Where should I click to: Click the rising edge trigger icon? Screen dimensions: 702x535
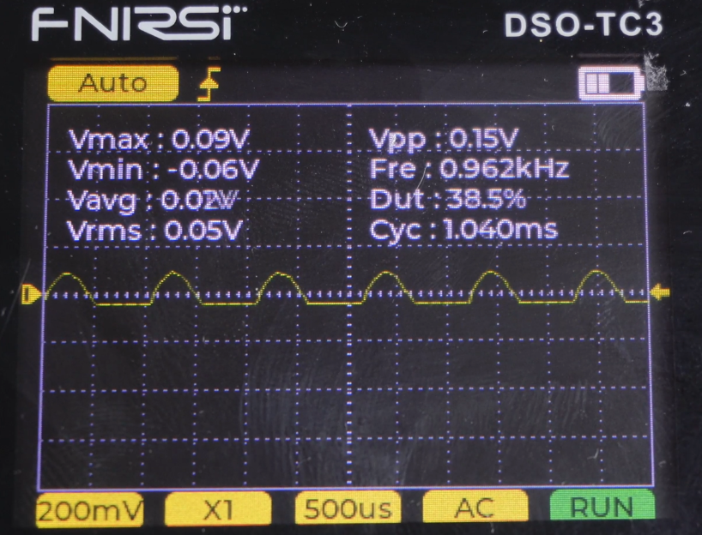click(x=209, y=84)
